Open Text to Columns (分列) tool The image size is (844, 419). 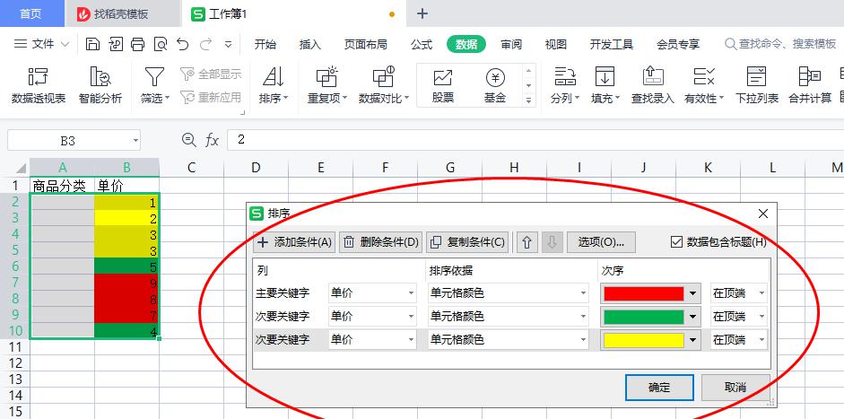tap(565, 85)
